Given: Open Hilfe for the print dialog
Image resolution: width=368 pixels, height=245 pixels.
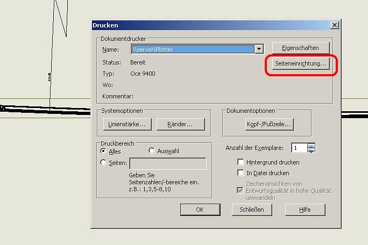Looking at the screenshot, I should [305, 210].
